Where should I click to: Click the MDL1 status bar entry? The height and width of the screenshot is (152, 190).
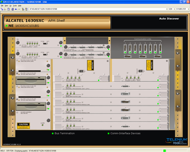point(3,151)
